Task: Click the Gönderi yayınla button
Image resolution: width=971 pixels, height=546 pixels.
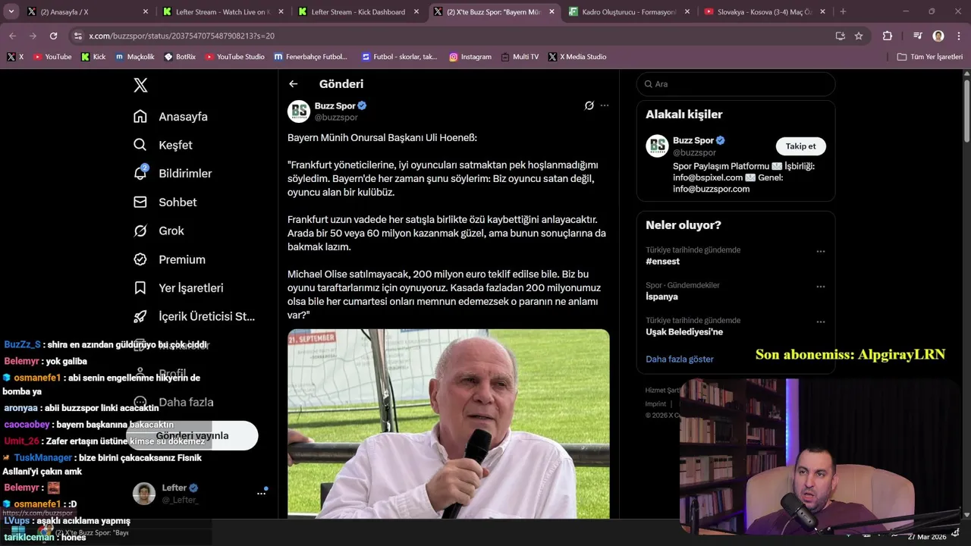Action: 193,436
